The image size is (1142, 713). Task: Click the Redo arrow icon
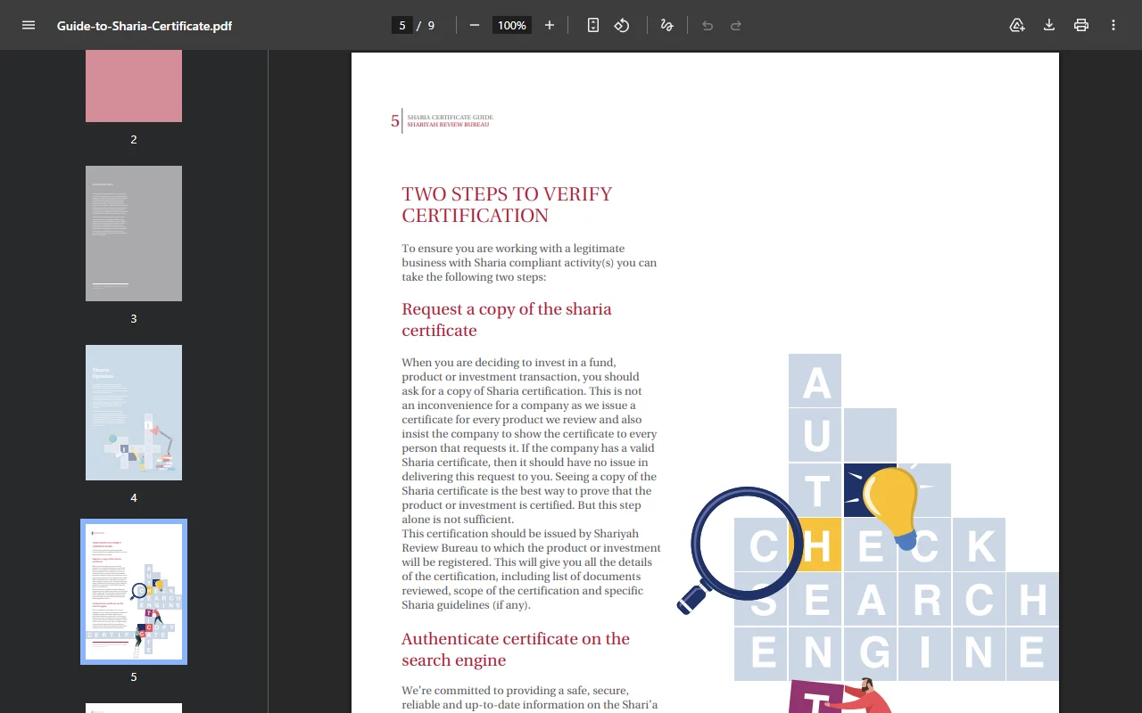[736, 25]
